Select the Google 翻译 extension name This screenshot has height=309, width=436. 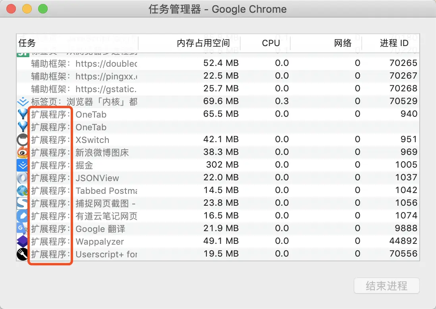(x=100, y=229)
